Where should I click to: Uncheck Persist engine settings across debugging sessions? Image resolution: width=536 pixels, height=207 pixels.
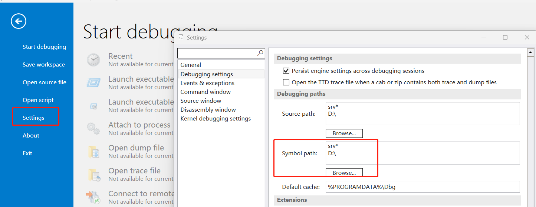click(286, 71)
